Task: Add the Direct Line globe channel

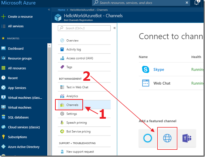Action: [167, 138]
